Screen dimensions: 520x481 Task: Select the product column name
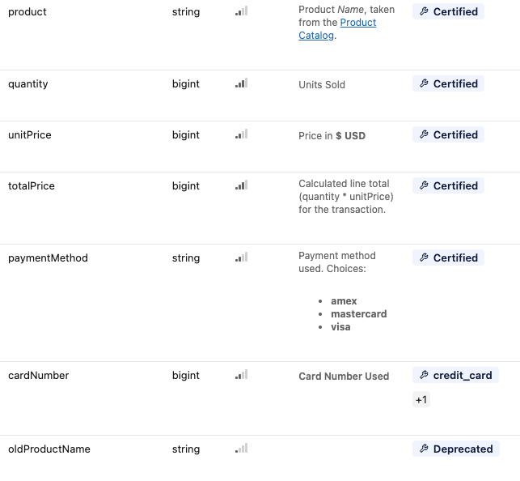27,12
